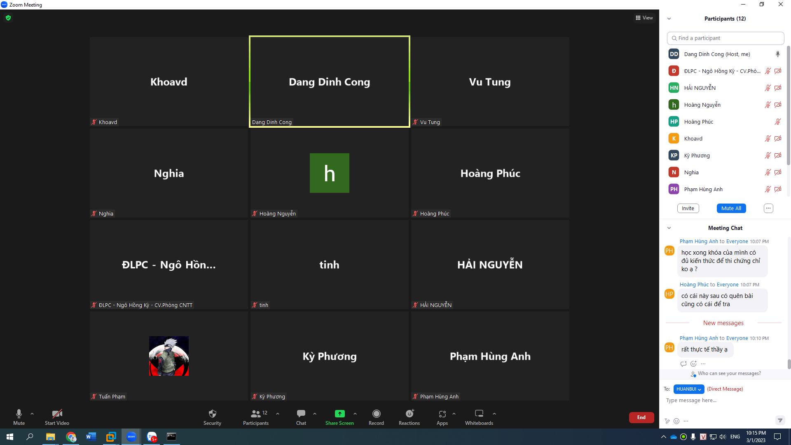The image size is (791, 445).
Task: Select the Tuấn Phạm video tile avatar
Action: point(169,356)
